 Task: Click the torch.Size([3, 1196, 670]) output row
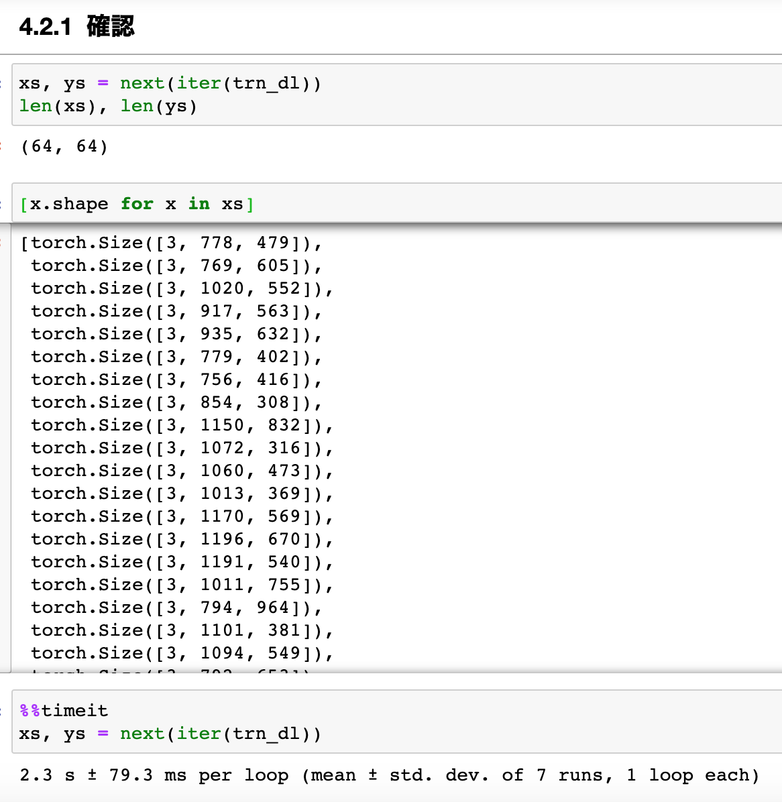[182, 539]
